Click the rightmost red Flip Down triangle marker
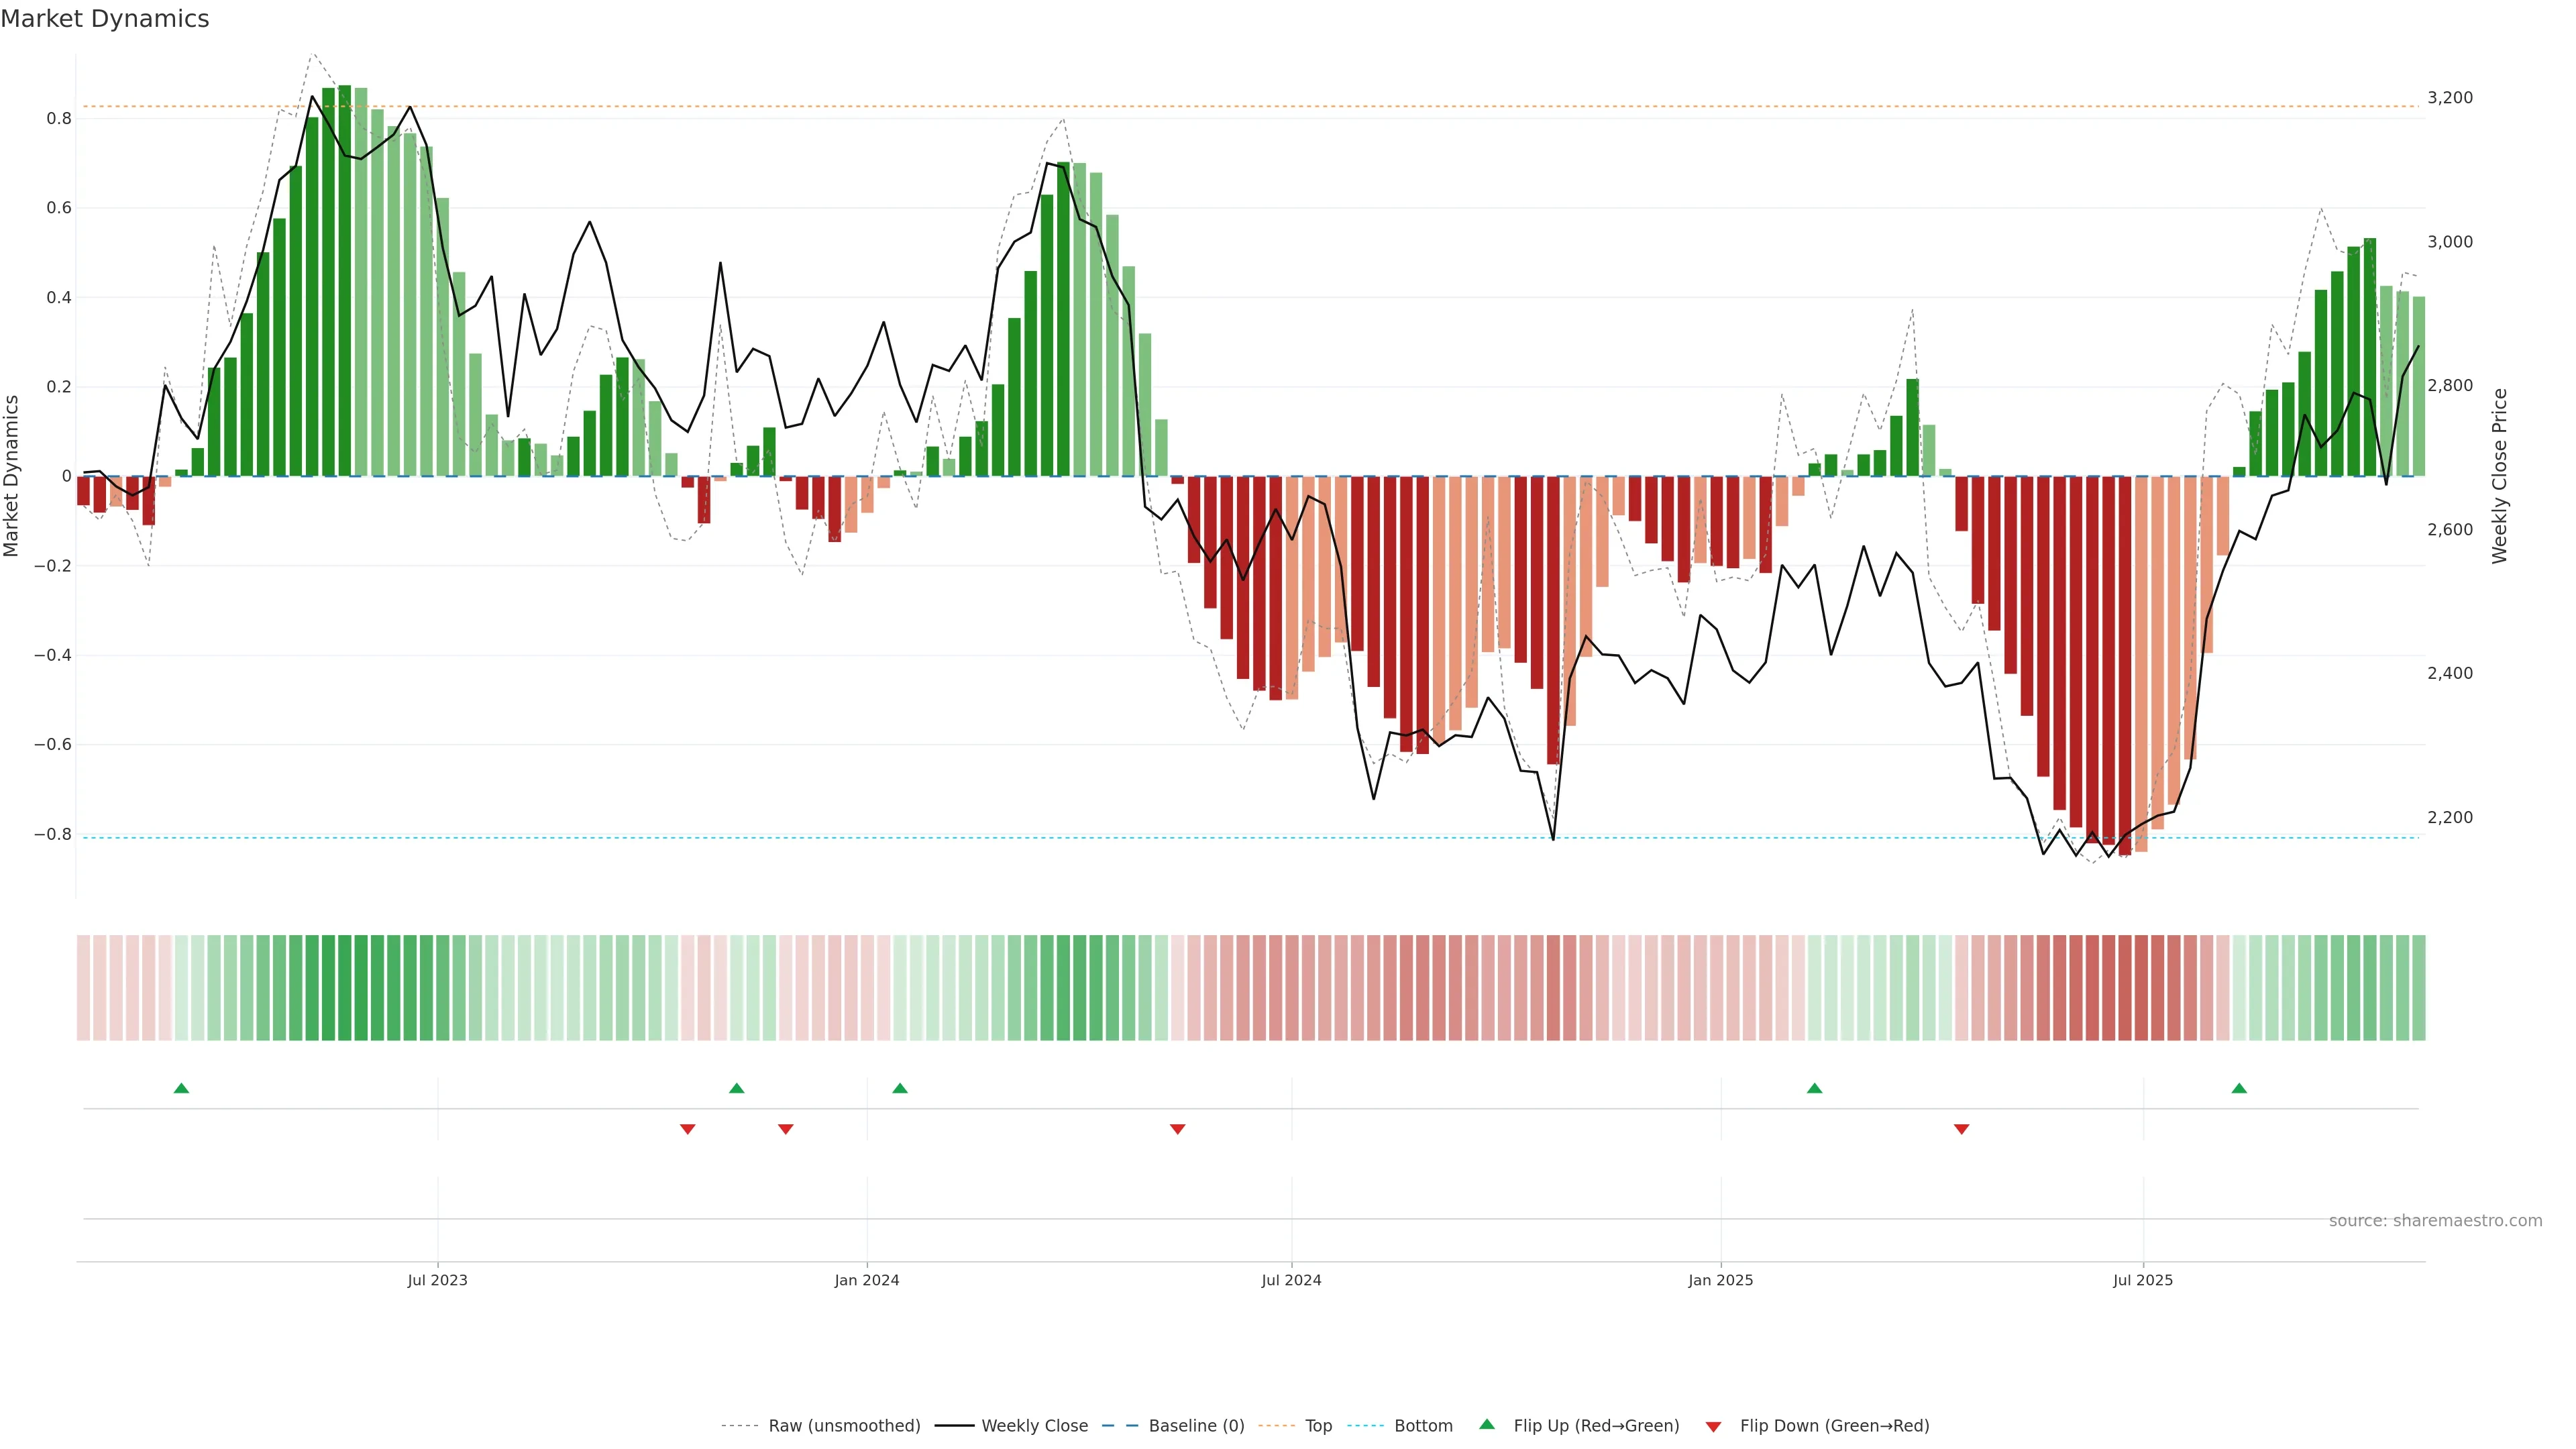Image resolution: width=2576 pixels, height=1449 pixels. (1961, 1129)
